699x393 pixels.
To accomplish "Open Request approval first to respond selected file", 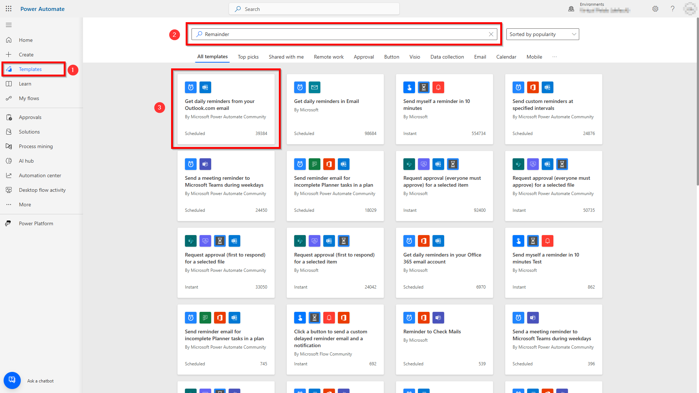I will pyautogui.click(x=226, y=263).
